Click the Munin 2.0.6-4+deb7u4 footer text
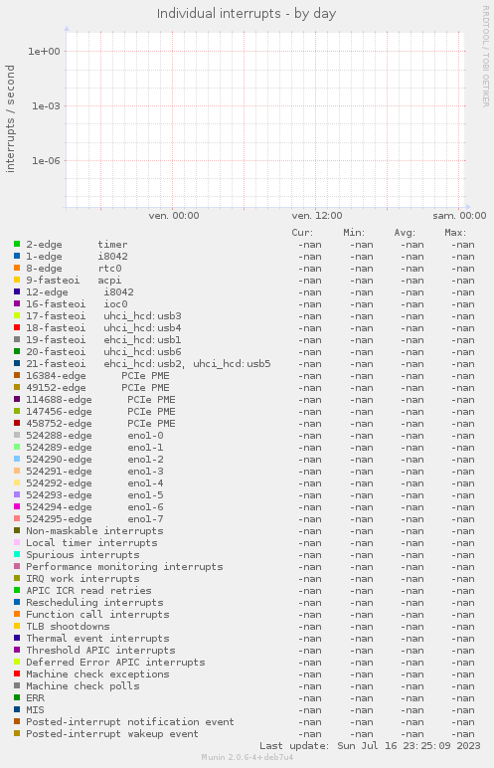This screenshot has width=494, height=768. (247, 757)
